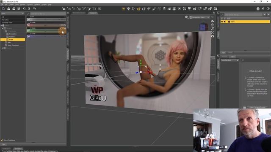
Task: Click the red X Scale slider
Action: 46,25
